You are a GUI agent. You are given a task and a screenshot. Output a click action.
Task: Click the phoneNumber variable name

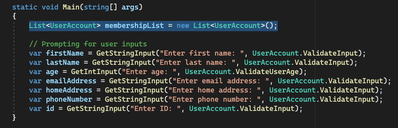pyautogui.click(x=69, y=100)
